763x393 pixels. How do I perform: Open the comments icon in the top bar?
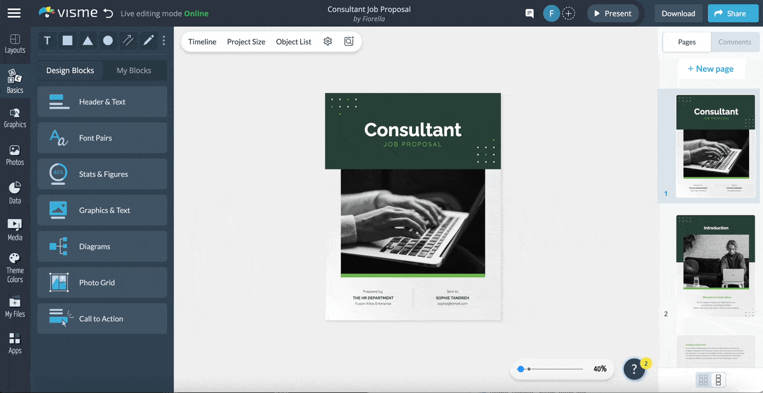click(529, 13)
